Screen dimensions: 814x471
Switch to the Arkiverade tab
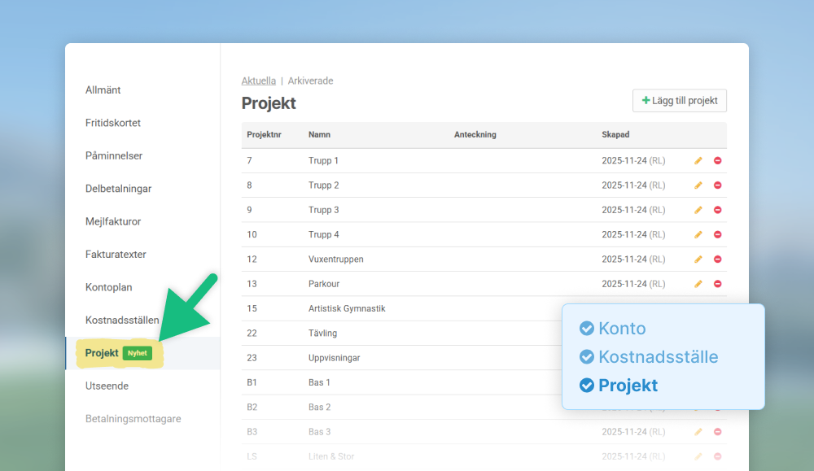(x=310, y=81)
